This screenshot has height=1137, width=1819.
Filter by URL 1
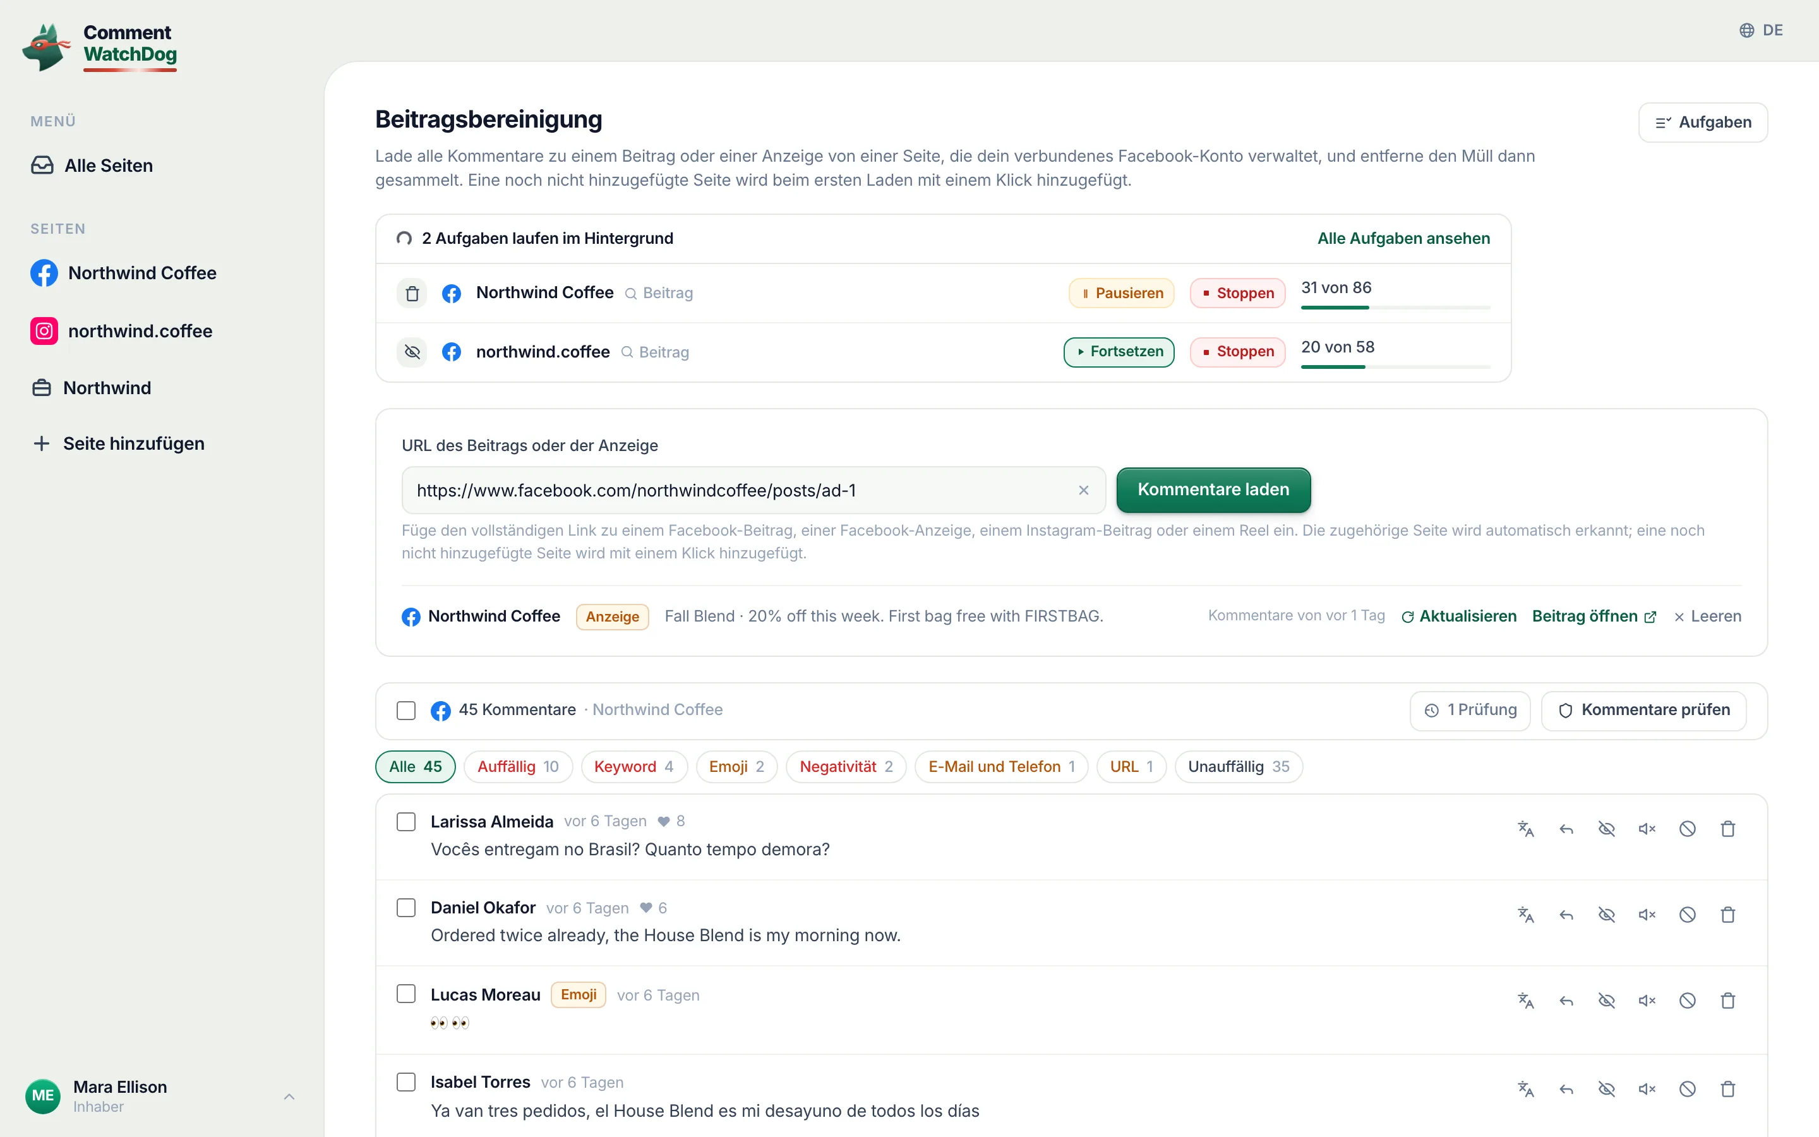coord(1131,766)
